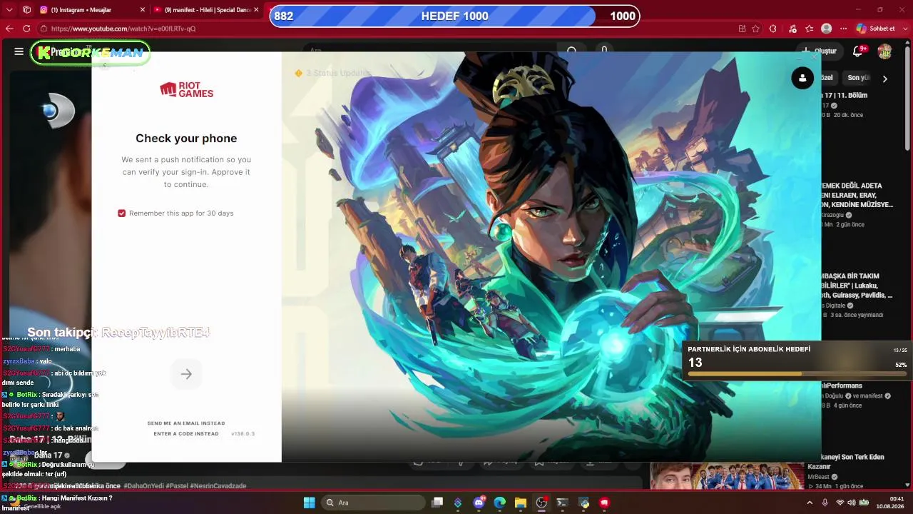913x514 pixels.
Task: Open the split screen icon in address bar
Action: tap(742, 29)
